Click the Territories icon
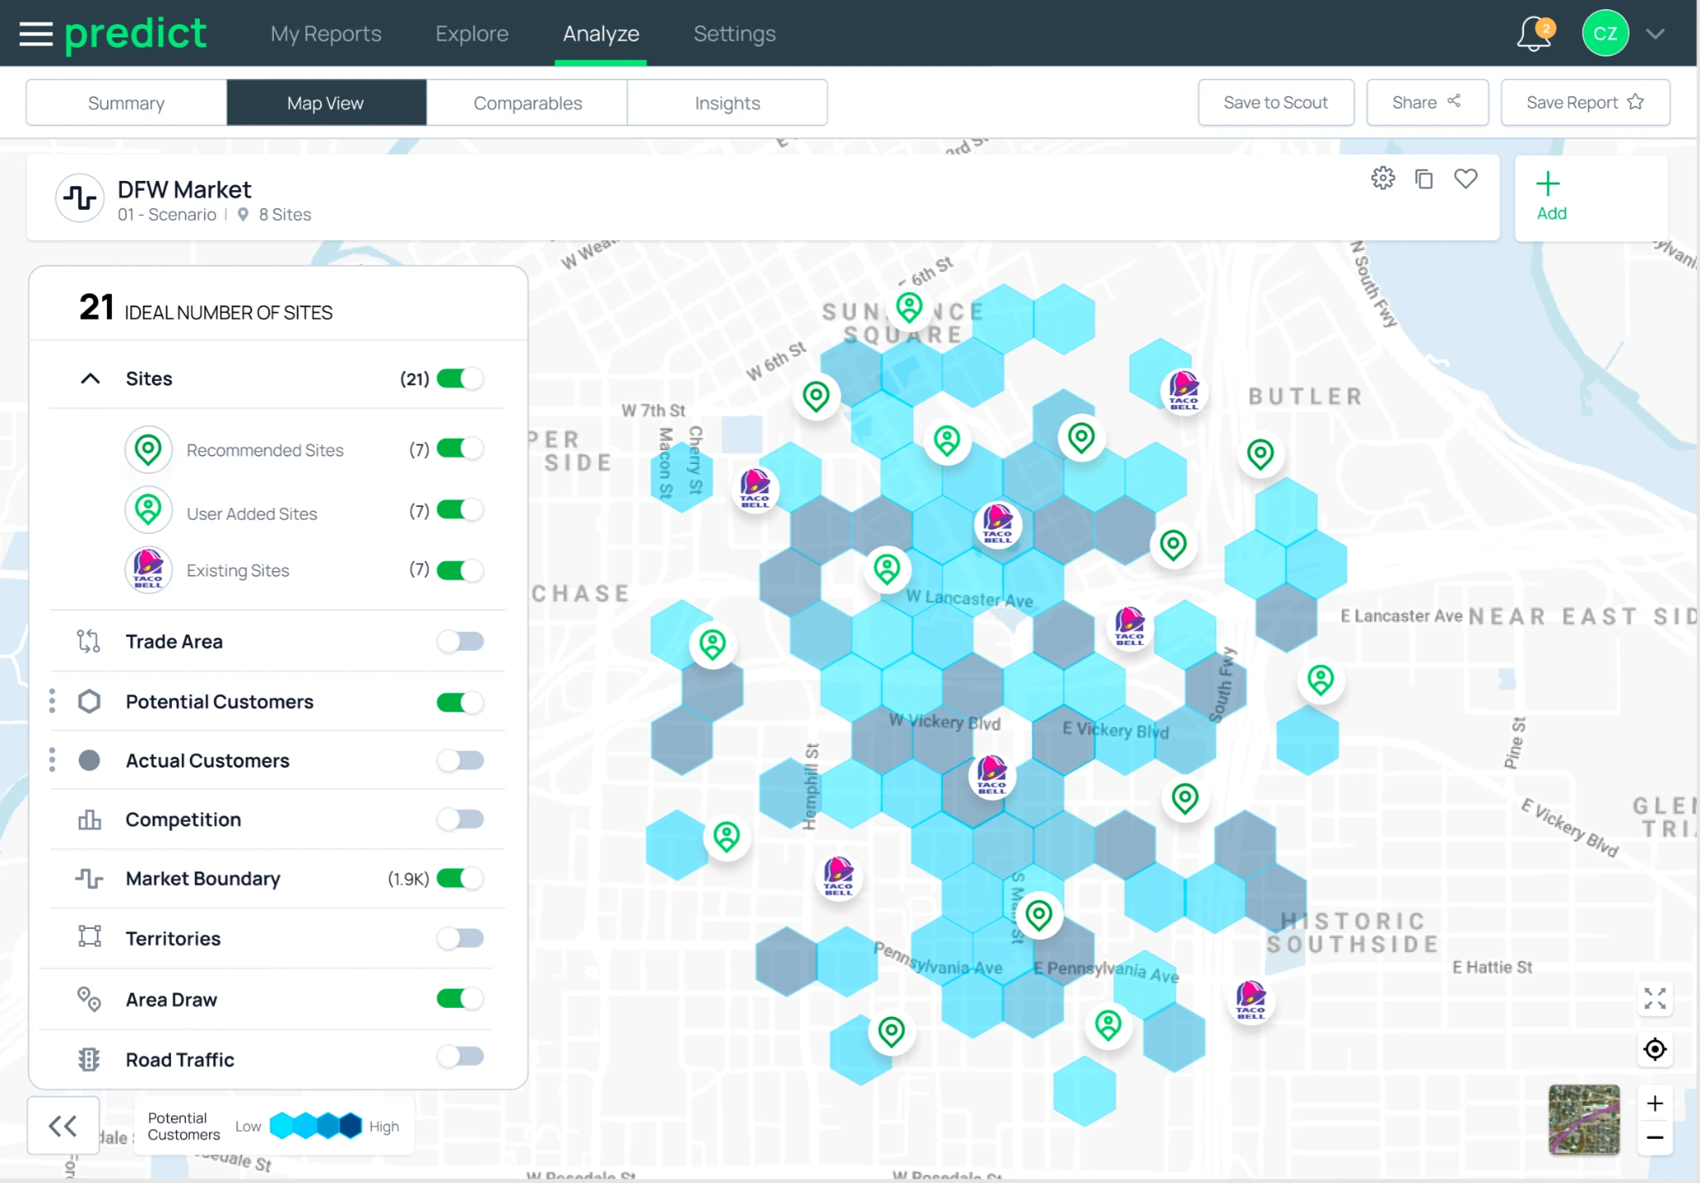Viewport: 1700px width, 1183px height. click(90, 937)
